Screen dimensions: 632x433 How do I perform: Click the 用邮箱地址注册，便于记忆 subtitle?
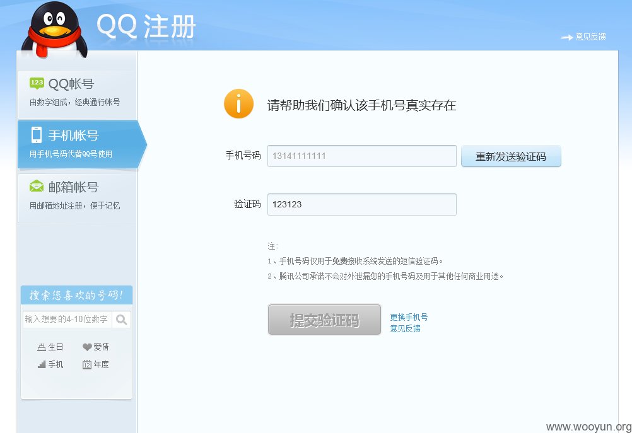[74, 206]
